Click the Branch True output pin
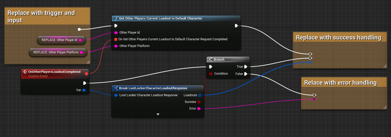Screen dimensions: 391x137 coord(245,67)
